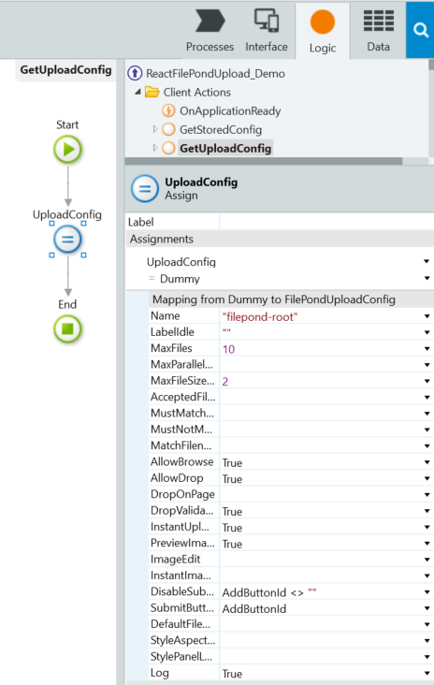Collapse the Client Actions folder
Screen dimensions: 434x685
[x=138, y=93]
